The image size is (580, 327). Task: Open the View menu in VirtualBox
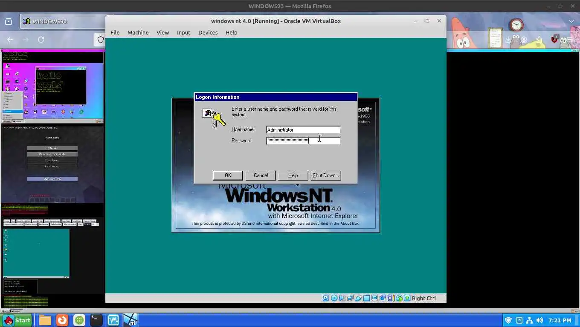tap(162, 32)
